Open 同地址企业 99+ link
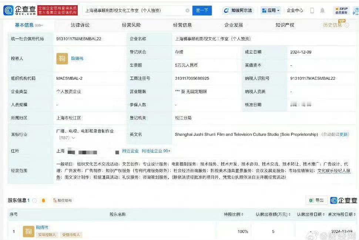 point(156,151)
